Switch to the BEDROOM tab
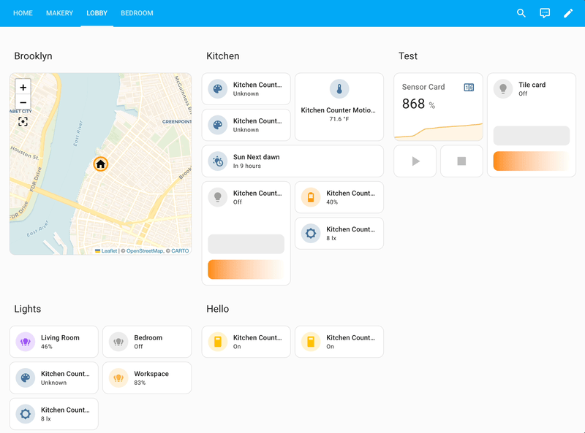585x433 pixels. 137,12
